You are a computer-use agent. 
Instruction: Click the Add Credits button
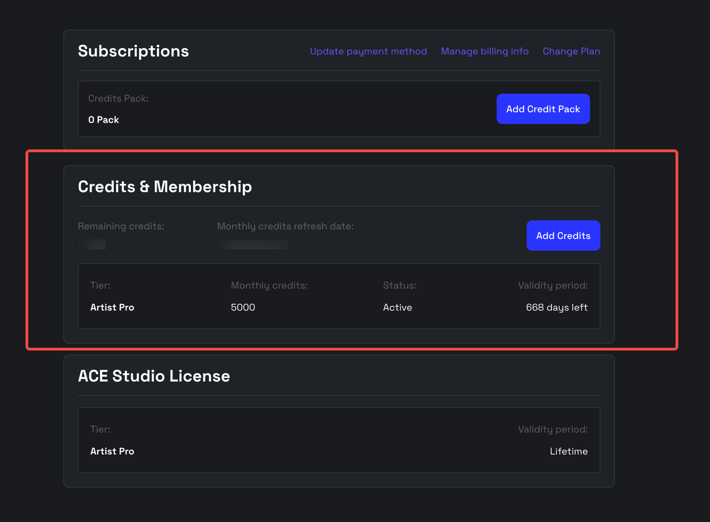563,236
